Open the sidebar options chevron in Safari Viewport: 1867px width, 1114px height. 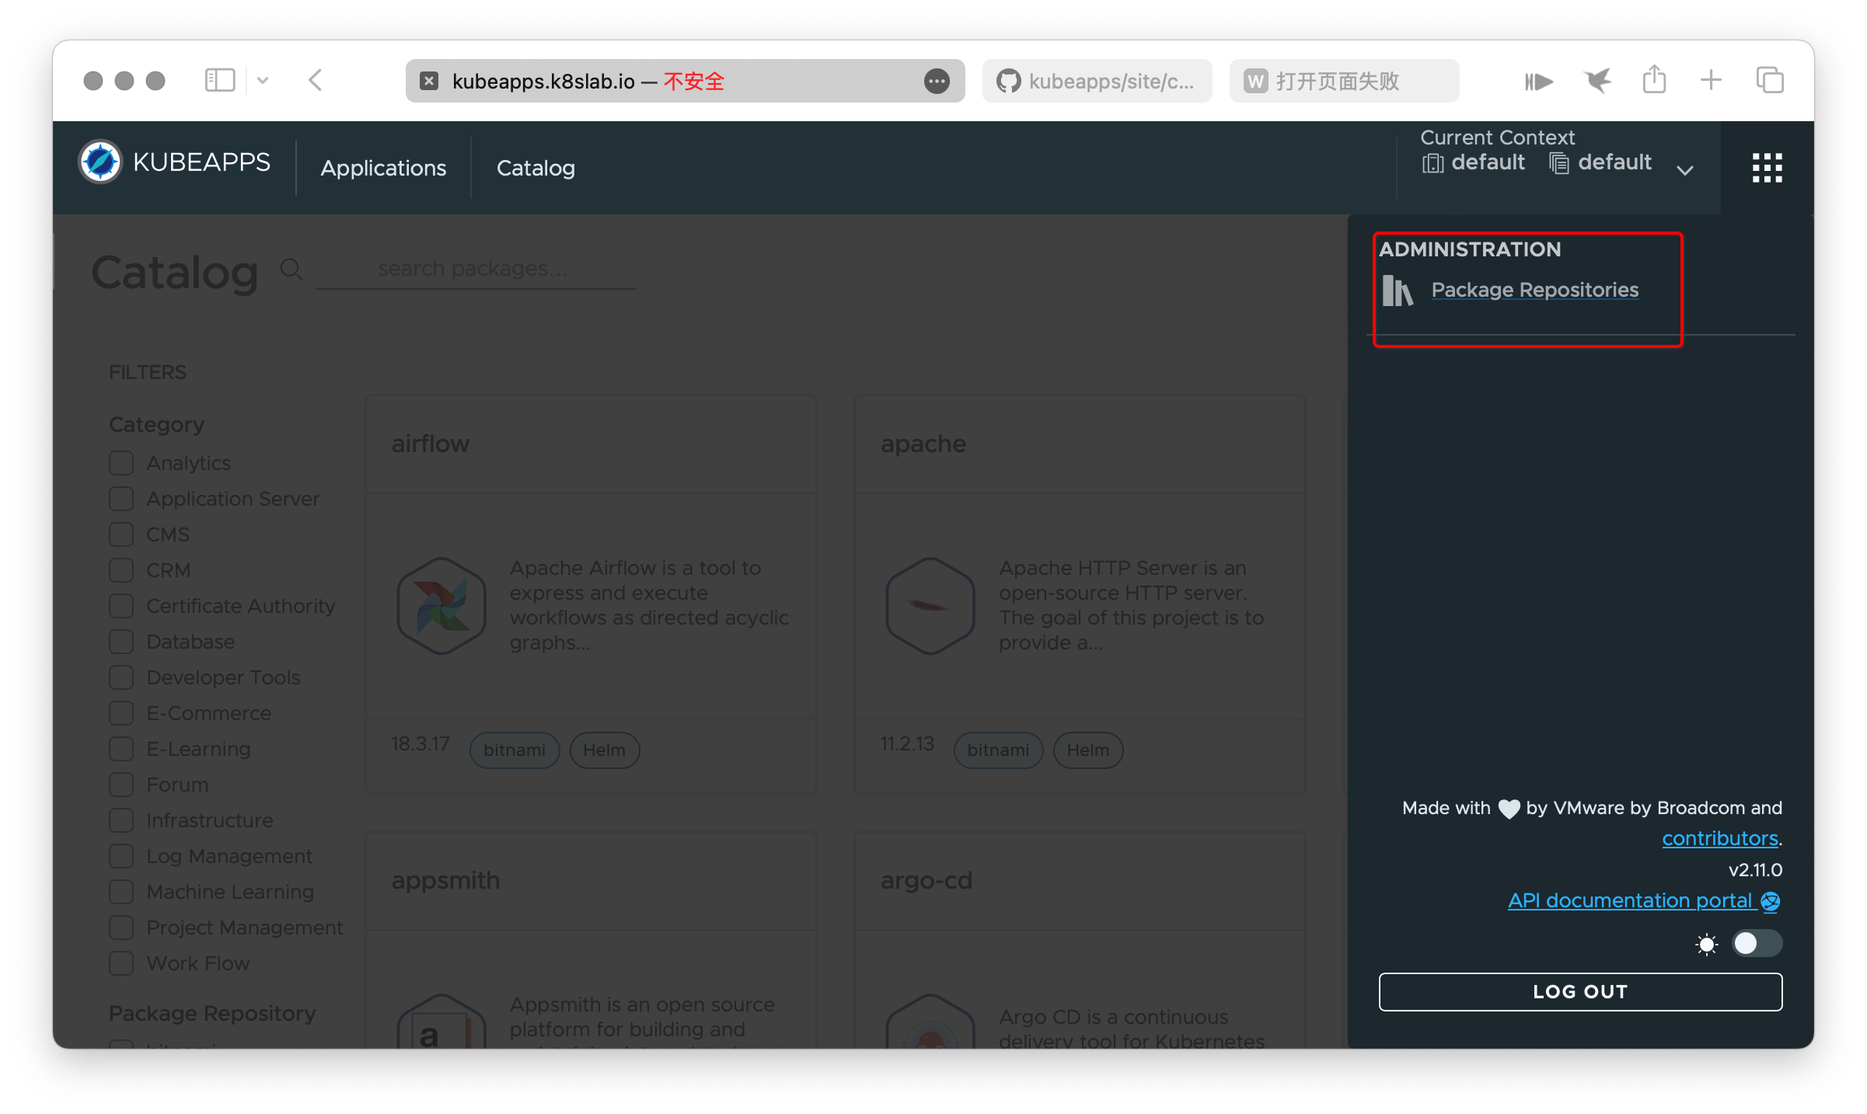263,80
